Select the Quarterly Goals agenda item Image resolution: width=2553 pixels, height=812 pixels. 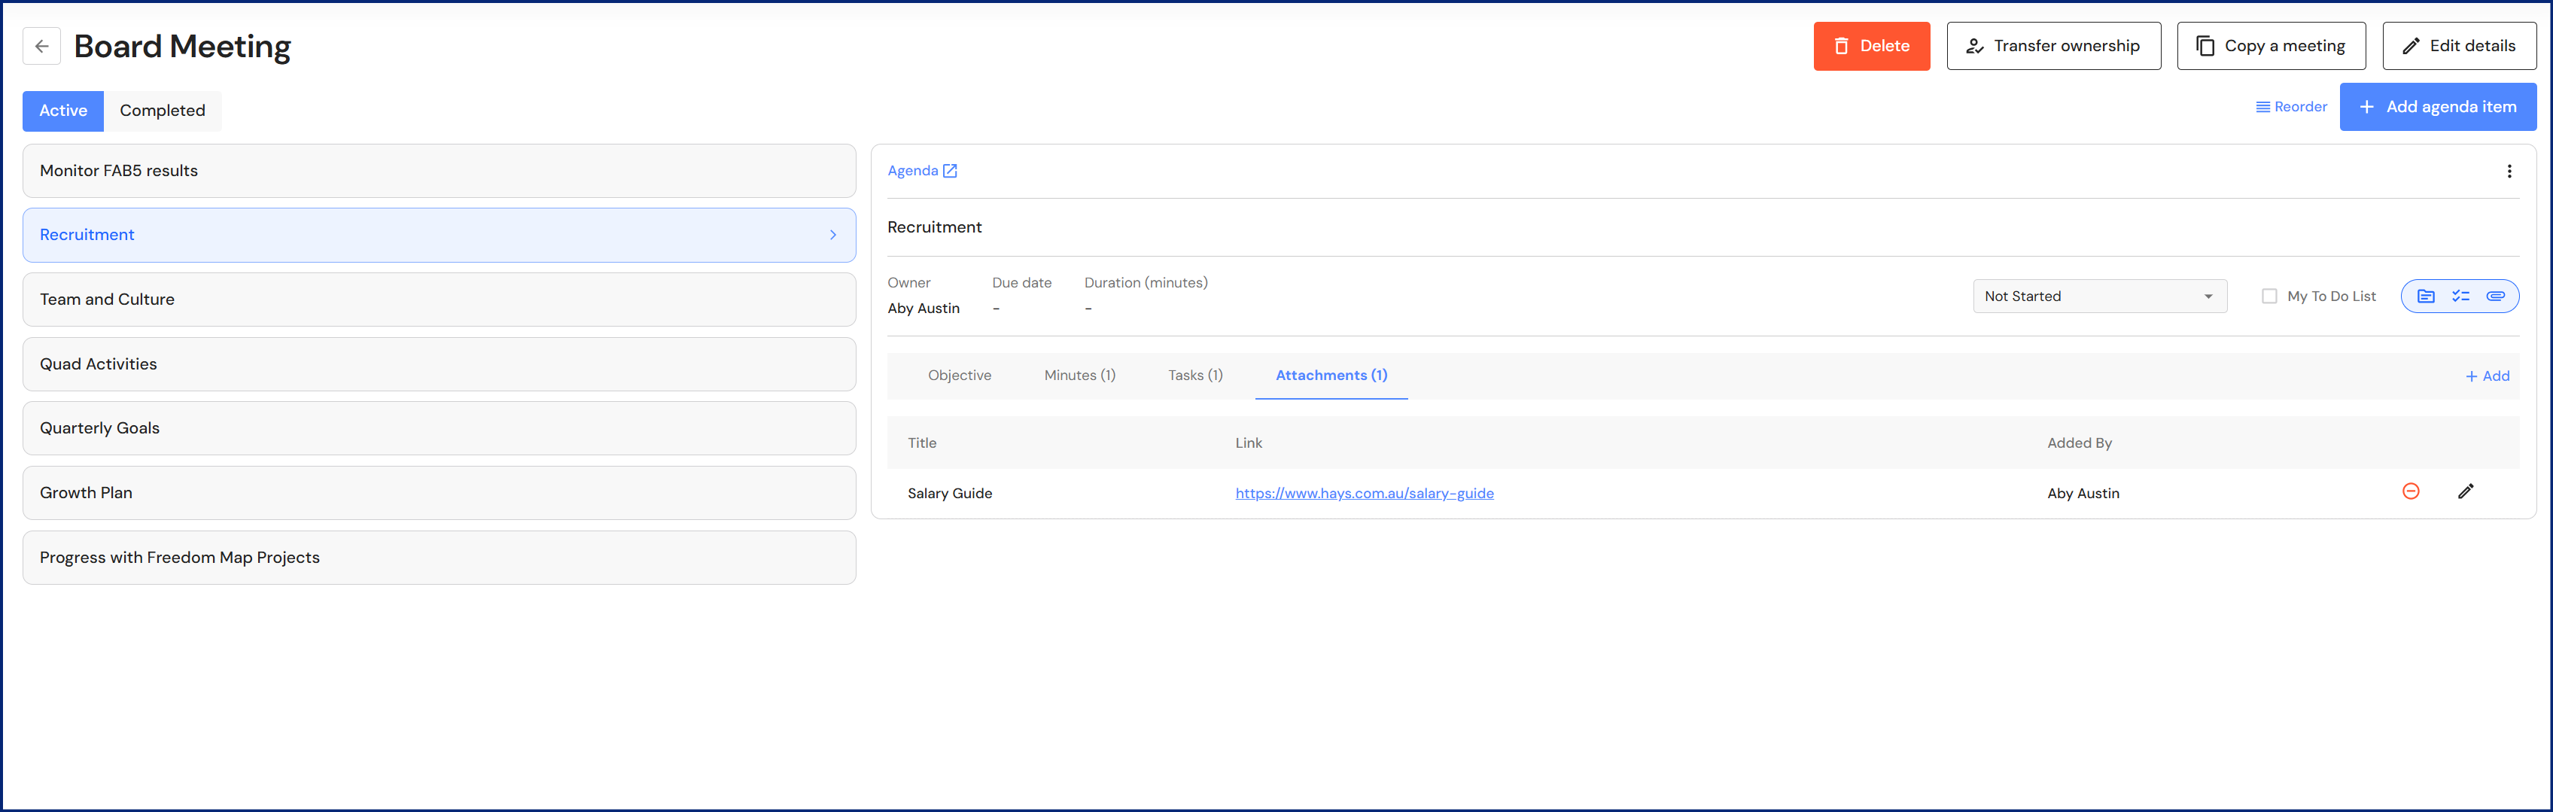(439, 428)
